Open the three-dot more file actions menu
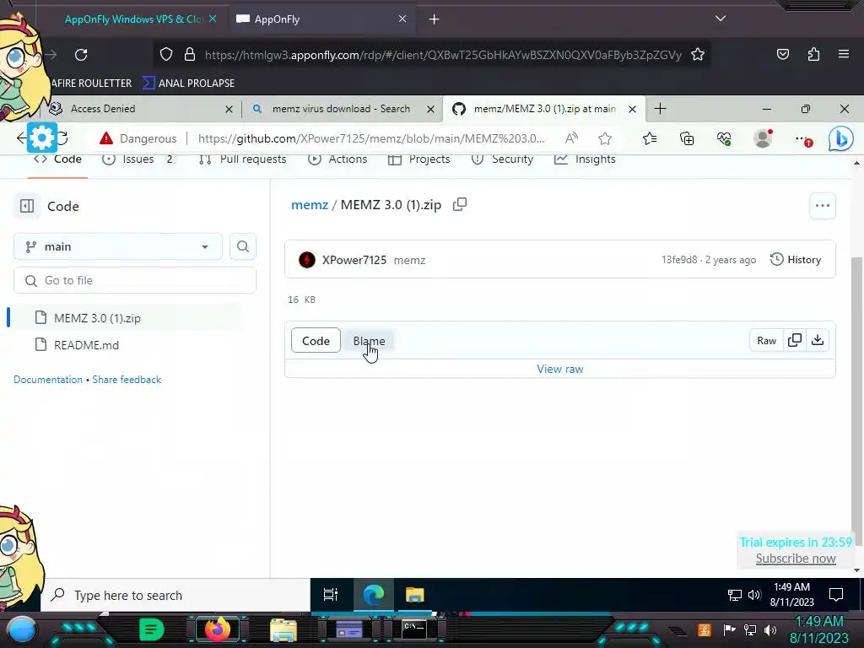This screenshot has height=648, width=864. pos(822,206)
